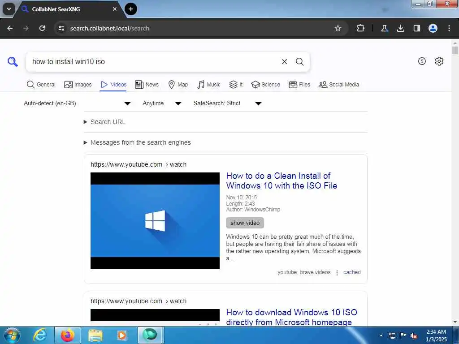Click the address bar URL
Screen dimensions: 459x344
[109, 28]
